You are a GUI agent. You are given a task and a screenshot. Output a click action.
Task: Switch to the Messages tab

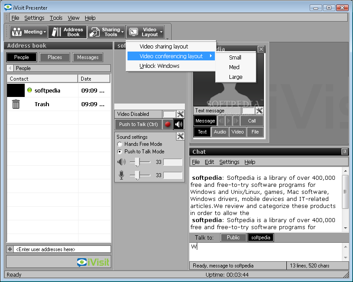88,57
